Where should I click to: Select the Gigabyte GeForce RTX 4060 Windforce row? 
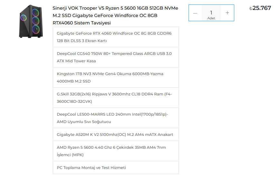click(116, 37)
